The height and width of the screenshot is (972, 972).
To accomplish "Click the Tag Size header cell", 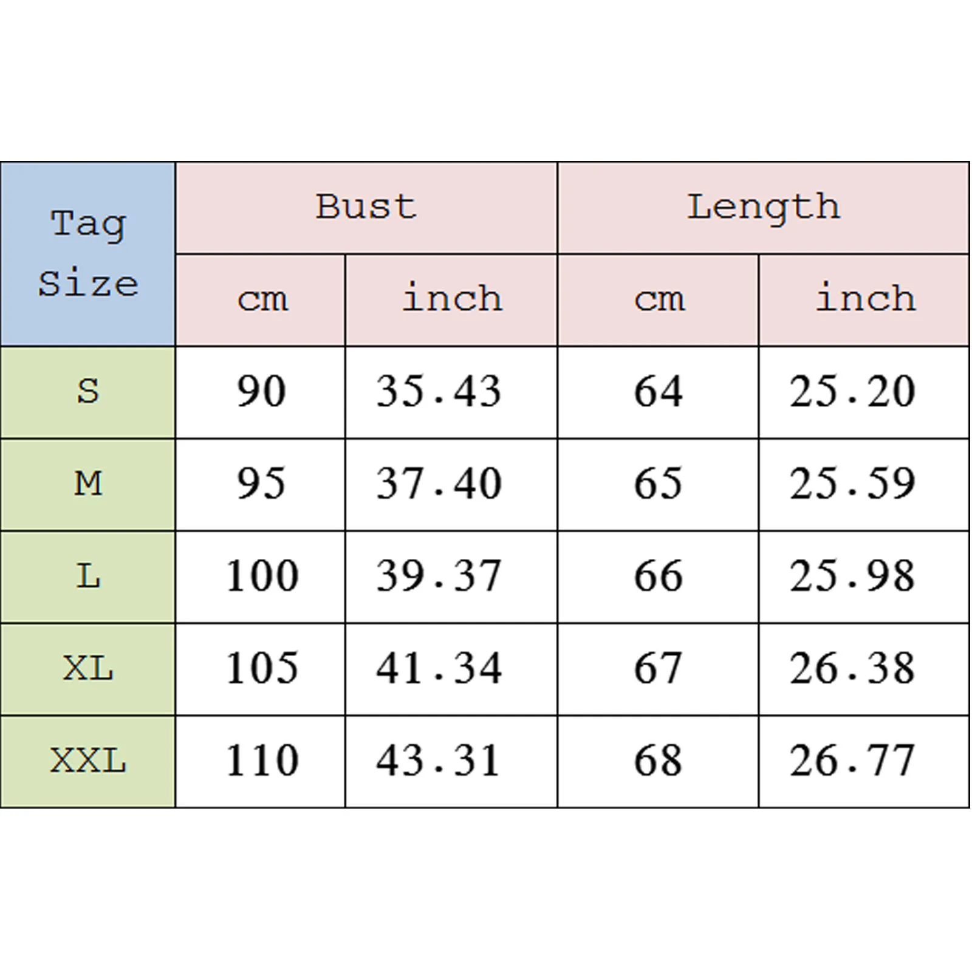I will tap(88, 254).
